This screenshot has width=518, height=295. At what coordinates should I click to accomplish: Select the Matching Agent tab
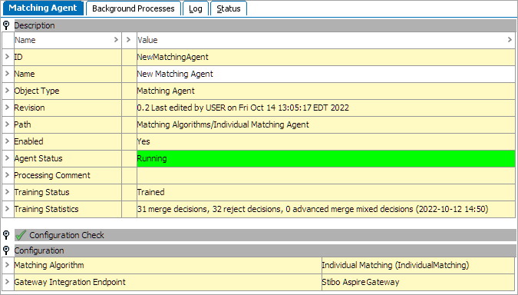(43, 8)
